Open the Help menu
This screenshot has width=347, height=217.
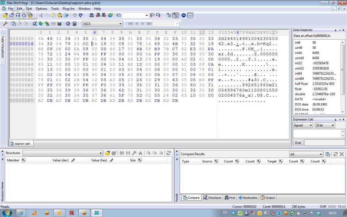pyautogui.click(x=97, y=8)
